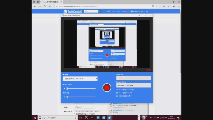The width and height of the screenshot is (213, 120).
Task: Open the Action Center notification icon
Action: [x=178, y=118]
